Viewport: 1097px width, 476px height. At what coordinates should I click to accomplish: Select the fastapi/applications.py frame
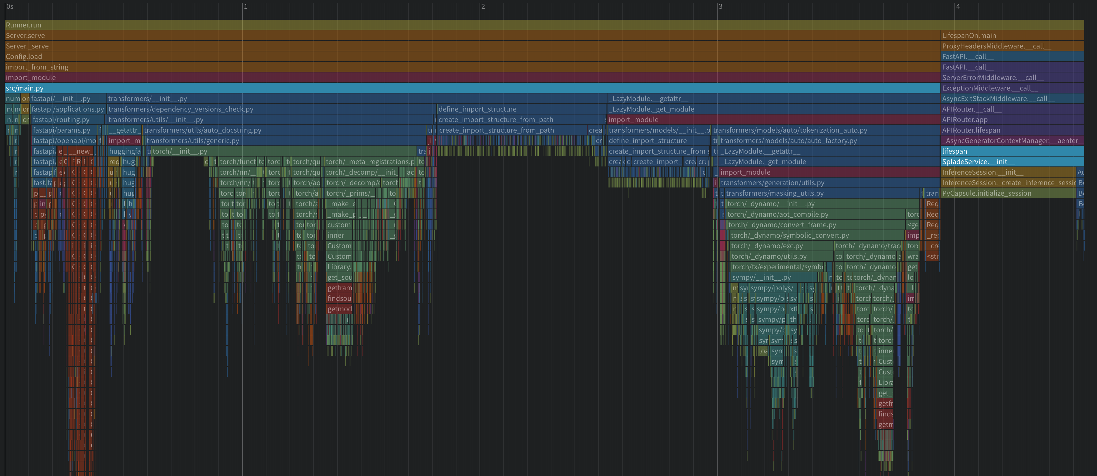point(68,110)
